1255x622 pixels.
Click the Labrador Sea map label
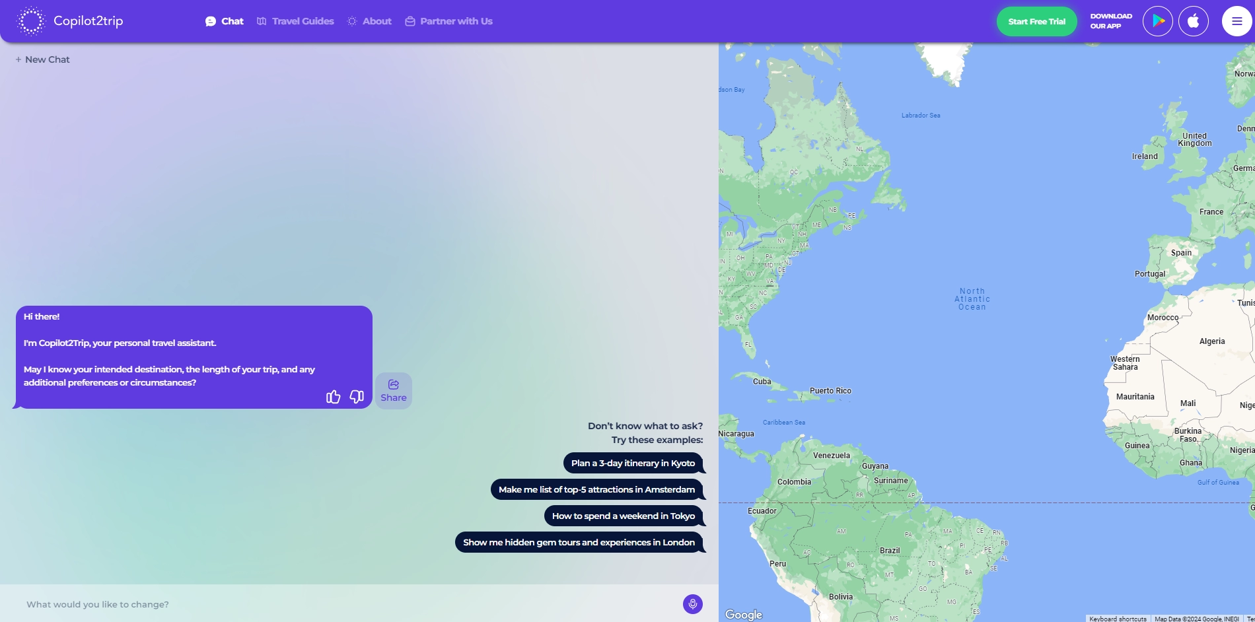pyautogui.click(x=921, y=116)
